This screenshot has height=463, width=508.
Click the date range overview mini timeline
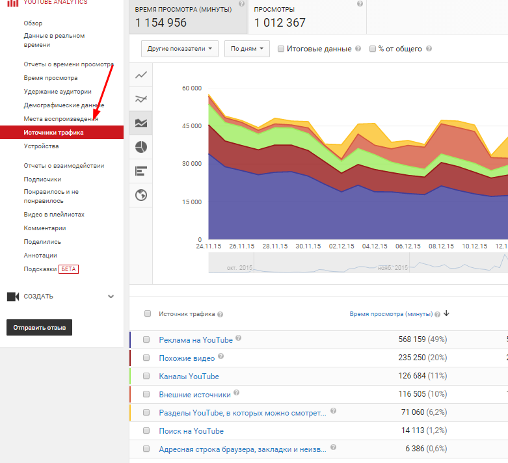[358, 263]
